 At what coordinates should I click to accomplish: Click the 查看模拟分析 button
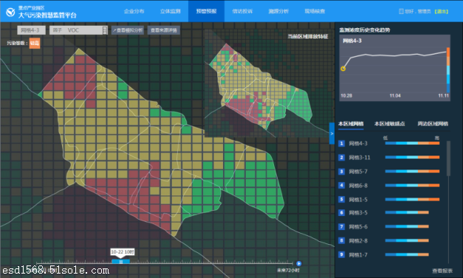tap(128, 30)
